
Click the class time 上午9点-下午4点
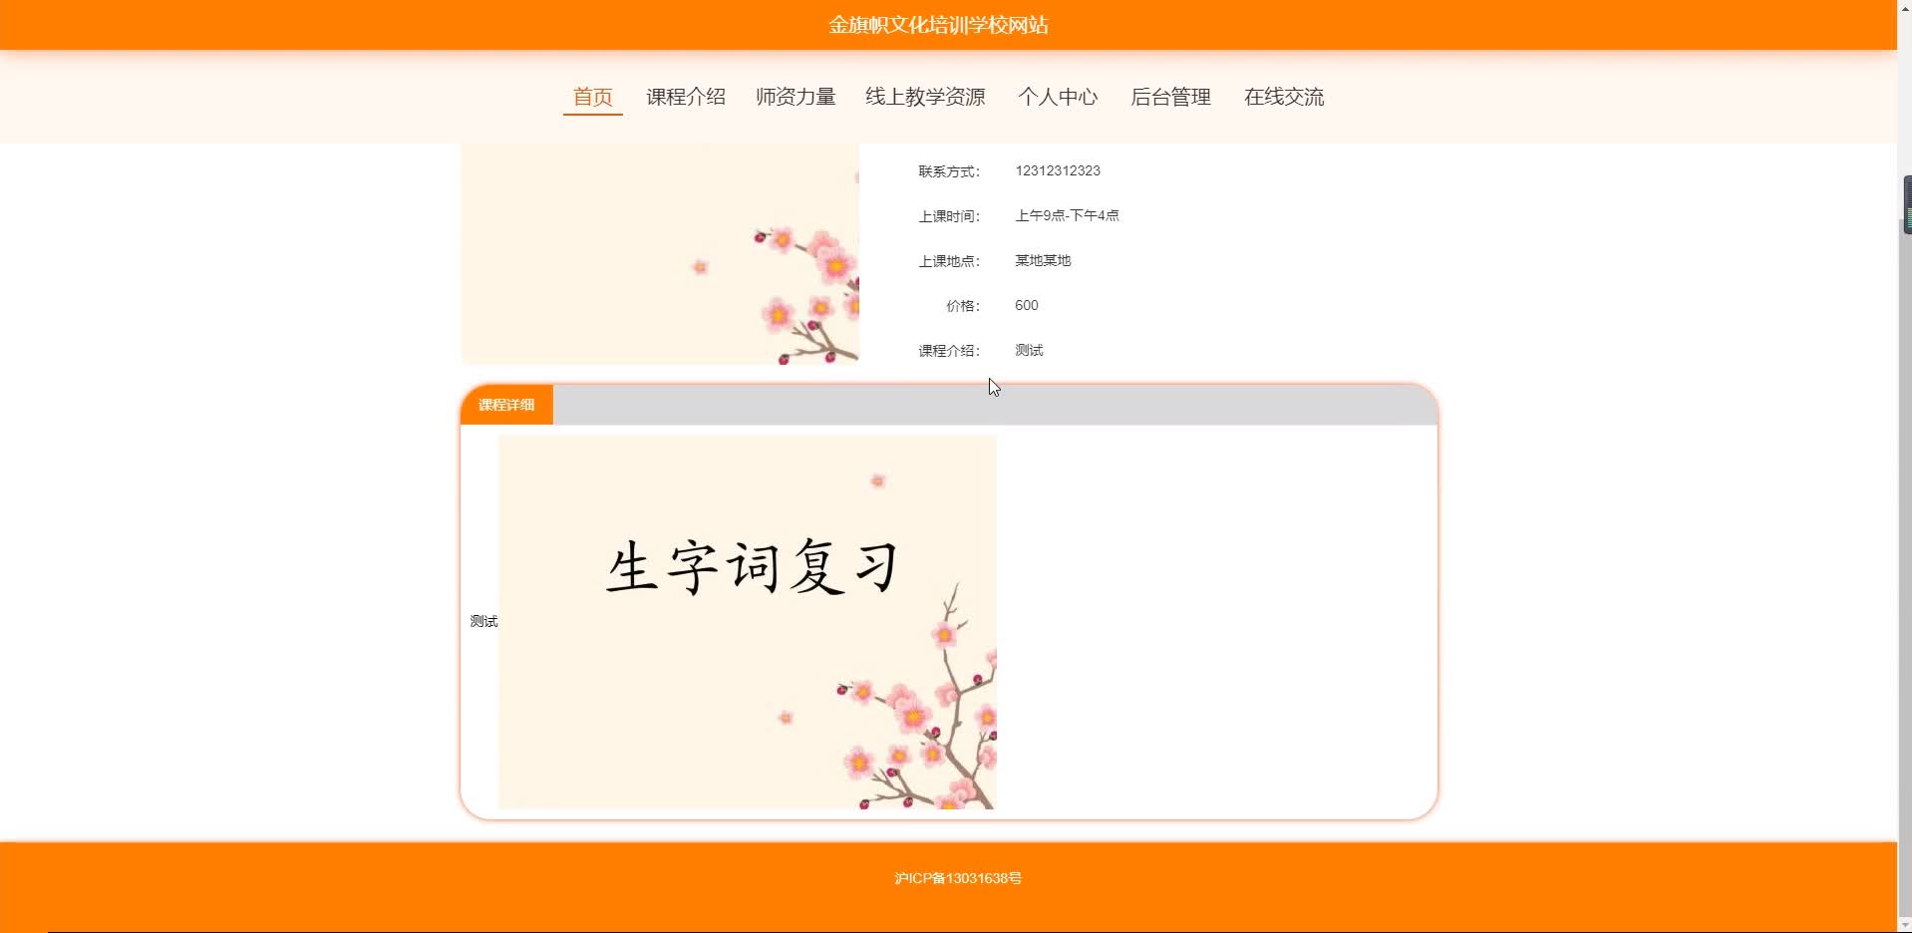(x=1066, y=215)
